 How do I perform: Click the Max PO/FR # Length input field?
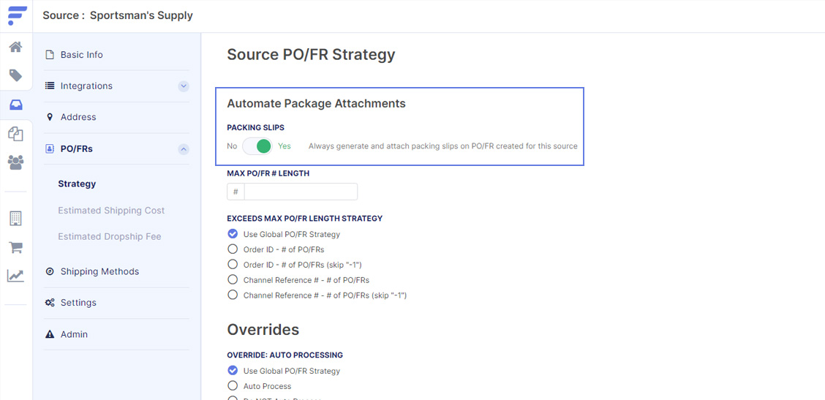coord(301,192)
